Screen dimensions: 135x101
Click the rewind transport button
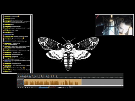pyautogui.click(x=21, y=87)
